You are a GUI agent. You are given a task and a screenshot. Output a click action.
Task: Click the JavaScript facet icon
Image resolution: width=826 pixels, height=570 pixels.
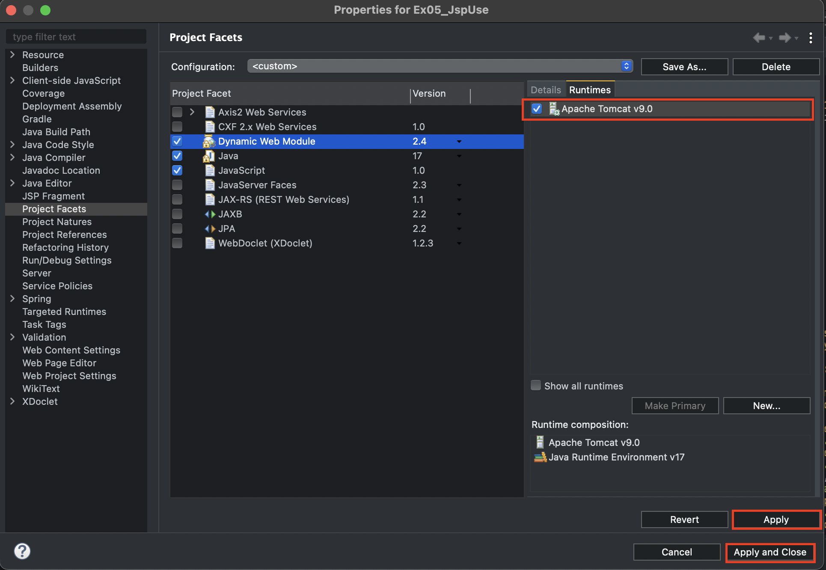point(210,170)
